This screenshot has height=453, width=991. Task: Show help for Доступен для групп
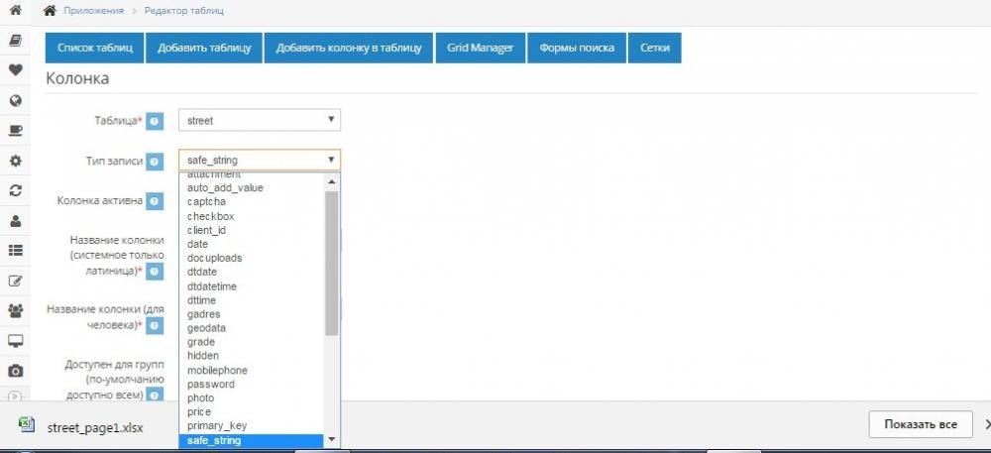pyautogui.click(x=155, y=396)
